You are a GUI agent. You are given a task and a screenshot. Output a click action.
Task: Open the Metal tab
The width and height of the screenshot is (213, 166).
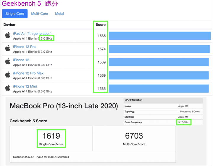[59, 14]
